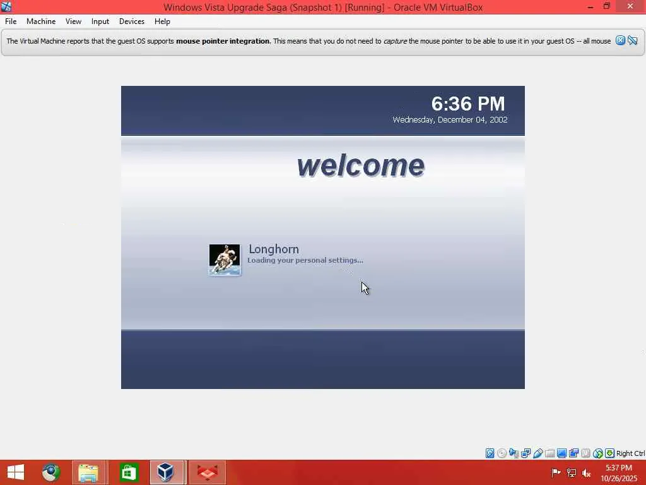646x485 pixels.
Task: Switch to the VirtualBox taskbar icon
Action: [x=167, y=472]
